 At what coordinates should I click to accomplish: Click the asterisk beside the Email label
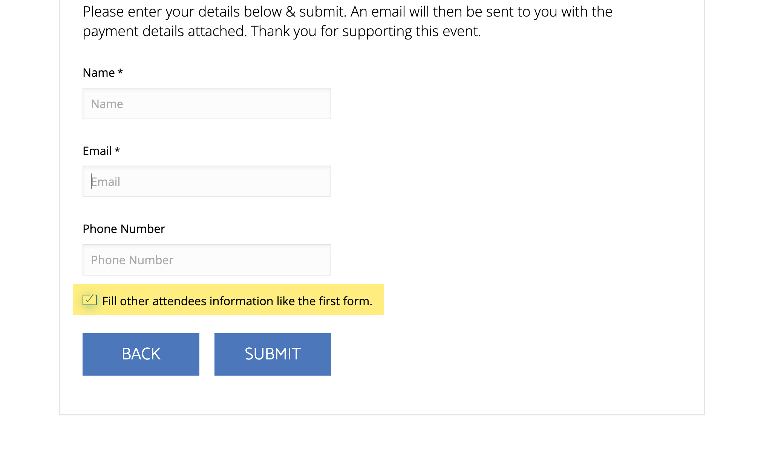point(117,150)
